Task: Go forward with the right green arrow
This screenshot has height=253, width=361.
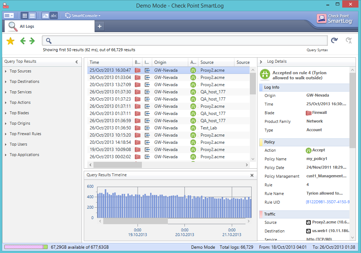Action: [x=32, y=41]
